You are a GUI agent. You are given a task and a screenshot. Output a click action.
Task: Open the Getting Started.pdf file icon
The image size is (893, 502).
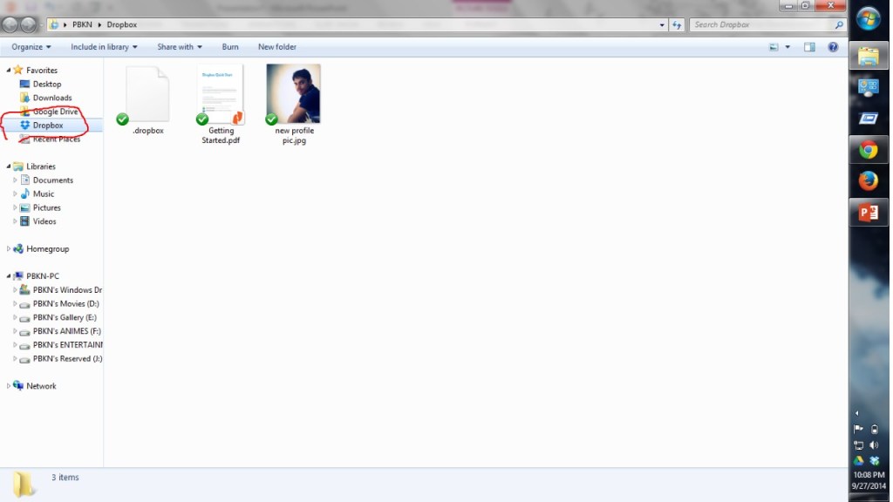(x=221, y=94)
